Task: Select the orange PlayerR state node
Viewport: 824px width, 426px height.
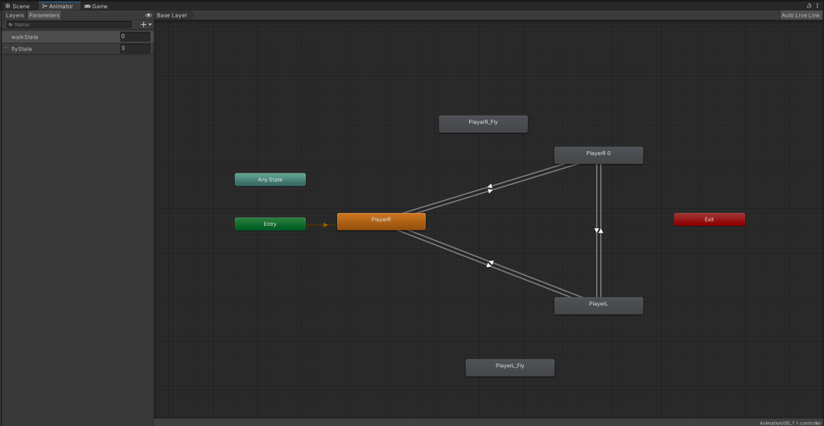Action: [381, 221]
